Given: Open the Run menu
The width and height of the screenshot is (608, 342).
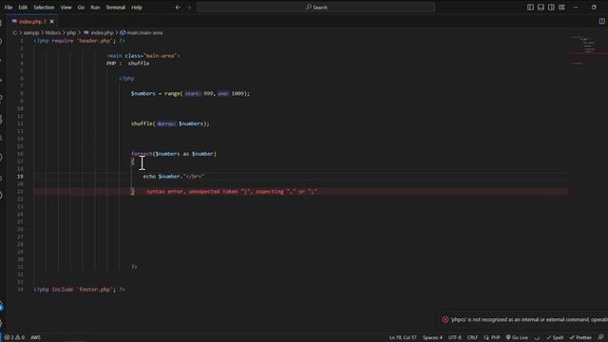Looking at the screenshot, I should (x=95, y=7).
